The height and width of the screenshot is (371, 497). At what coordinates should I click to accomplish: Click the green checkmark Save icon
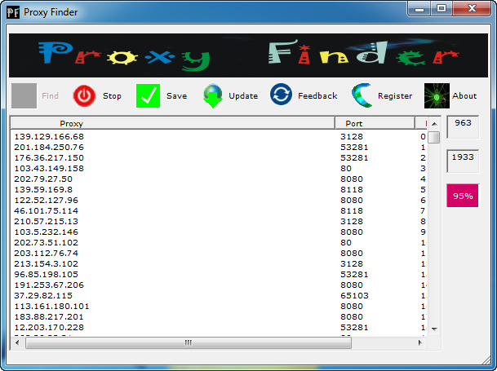point(149,96)
